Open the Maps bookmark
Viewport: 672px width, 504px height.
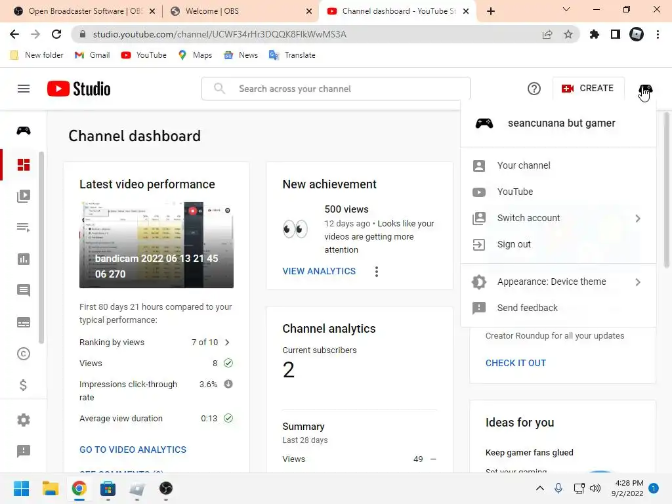[x=195, y=55]
